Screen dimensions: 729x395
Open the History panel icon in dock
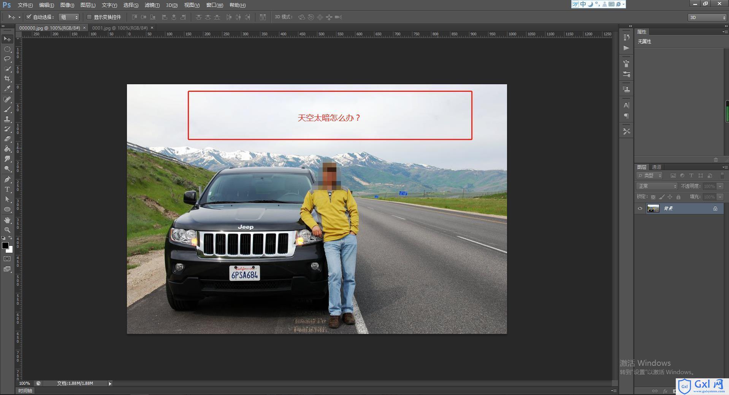[626, 37]
